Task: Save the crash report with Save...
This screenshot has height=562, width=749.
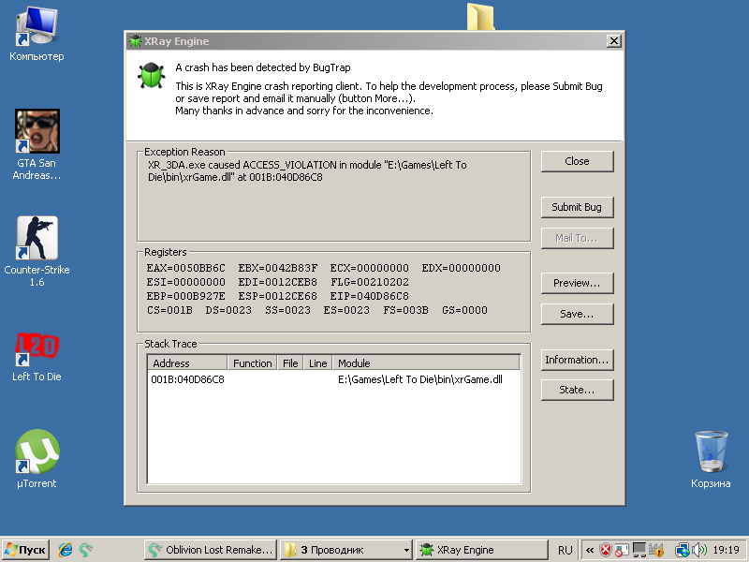Action: coord(577,314)
